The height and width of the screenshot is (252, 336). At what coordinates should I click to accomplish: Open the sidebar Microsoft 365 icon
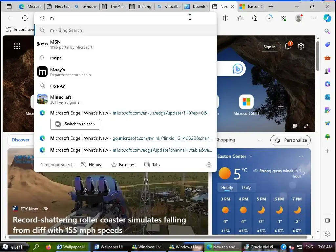(327, 84)
